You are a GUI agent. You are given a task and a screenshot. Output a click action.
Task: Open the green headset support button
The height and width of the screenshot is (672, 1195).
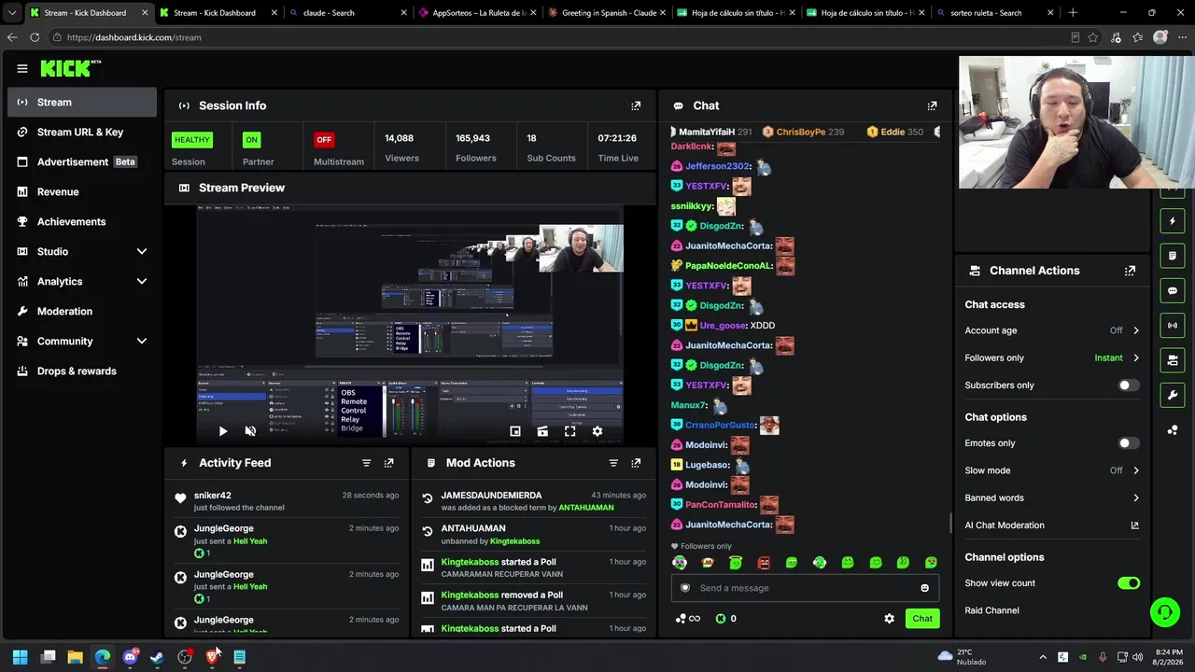(1165, 612)
